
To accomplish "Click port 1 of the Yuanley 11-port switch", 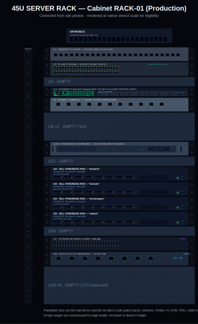I will pyautogui.click(x=58, y=104).
